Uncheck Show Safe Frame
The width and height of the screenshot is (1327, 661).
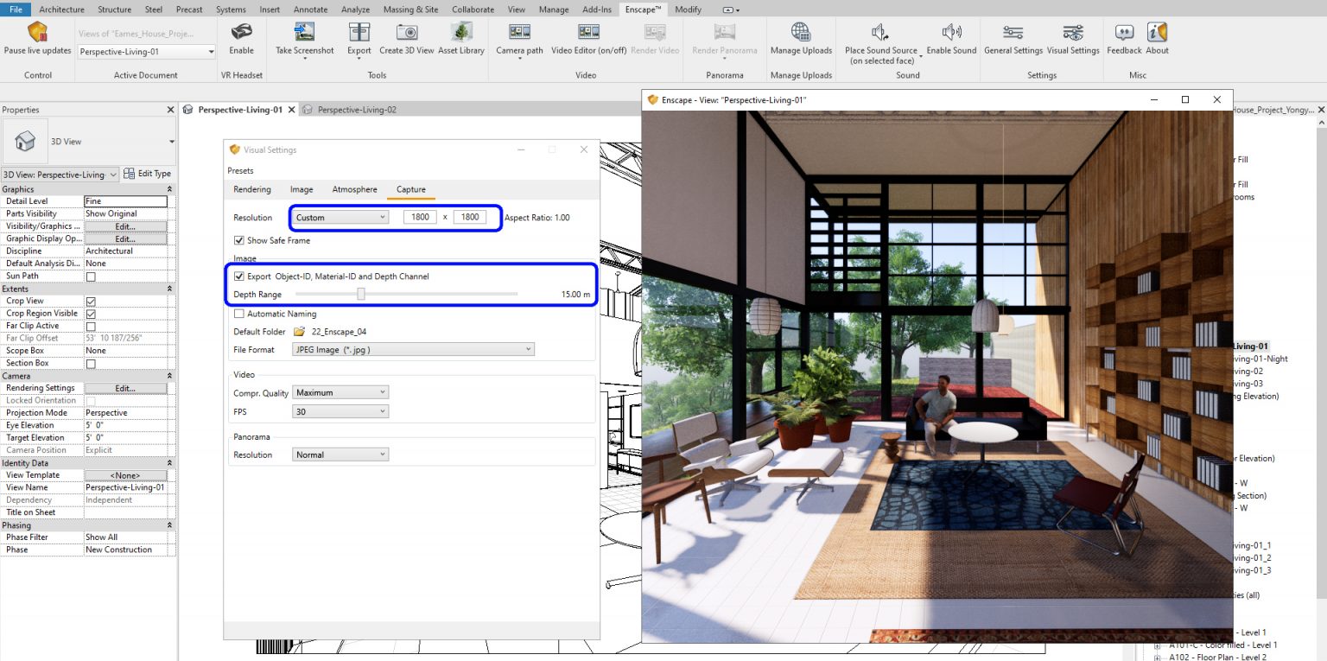tap(240, 240)
